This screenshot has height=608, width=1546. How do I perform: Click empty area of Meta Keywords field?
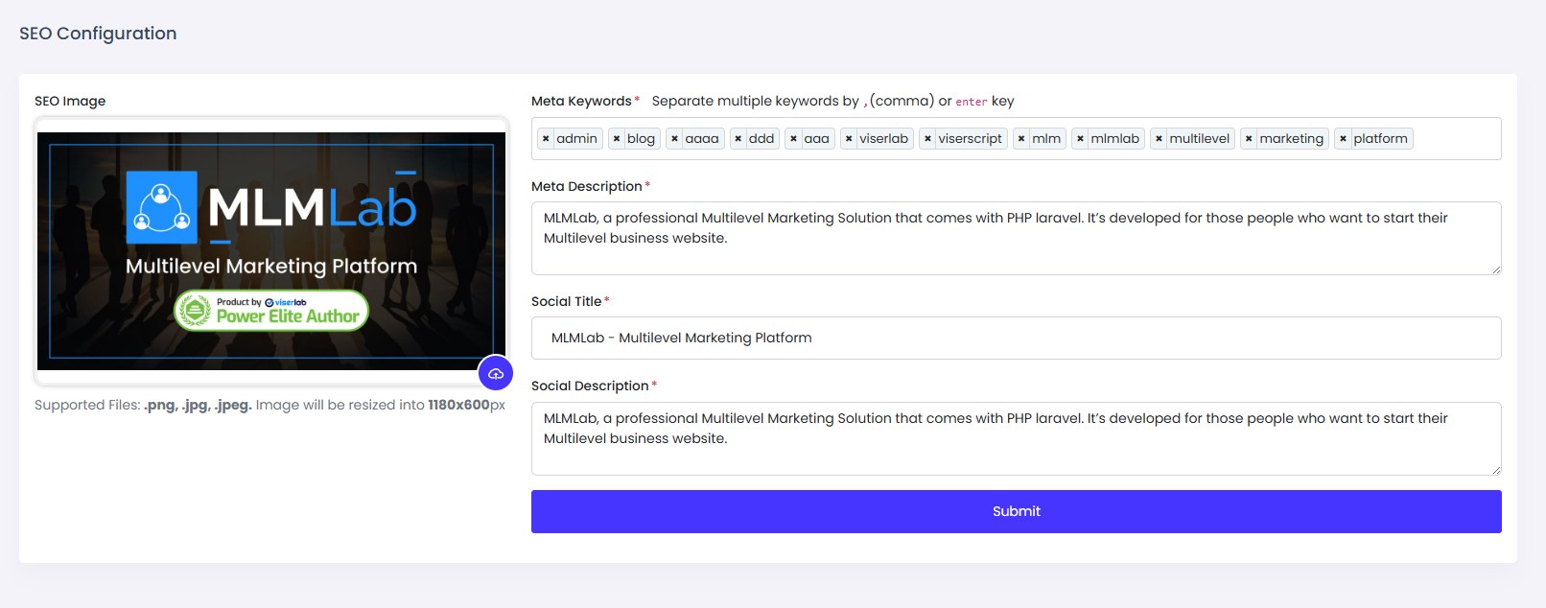coord(1456,139)
